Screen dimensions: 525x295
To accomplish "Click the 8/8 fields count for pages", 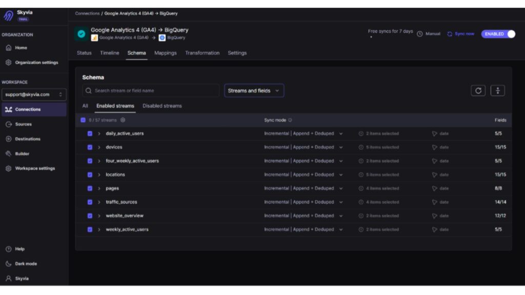I will tap(498, 188).
